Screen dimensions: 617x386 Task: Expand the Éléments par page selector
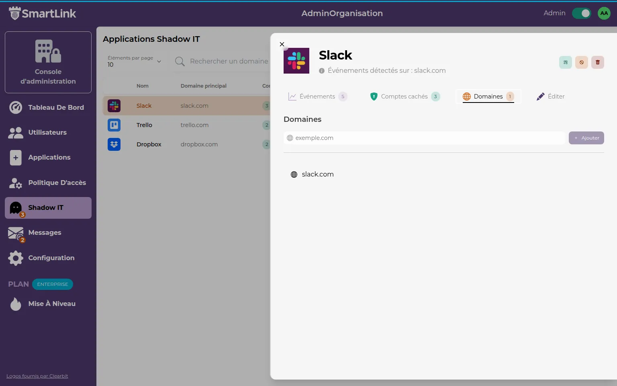coord(135,61)
